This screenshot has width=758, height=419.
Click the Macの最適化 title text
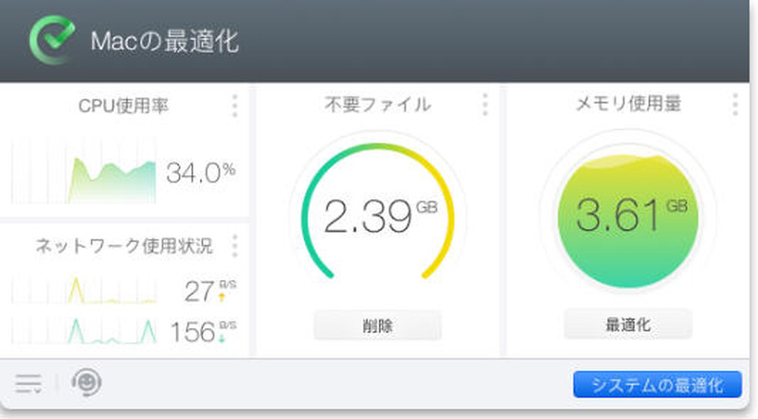164,43
